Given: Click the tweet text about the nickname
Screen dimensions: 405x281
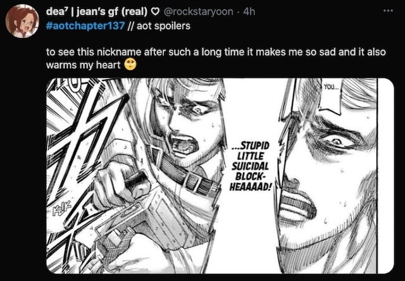Looking at the screenshot, I should pyautogui.click(x=216, y=58).
